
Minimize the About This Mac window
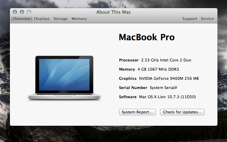22,12
